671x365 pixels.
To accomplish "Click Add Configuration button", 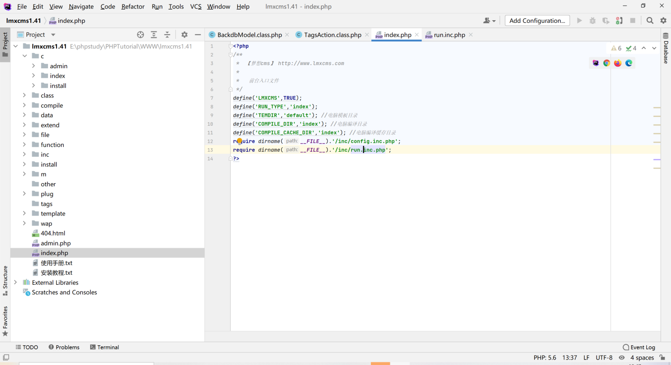I will (x=537, y=21).
